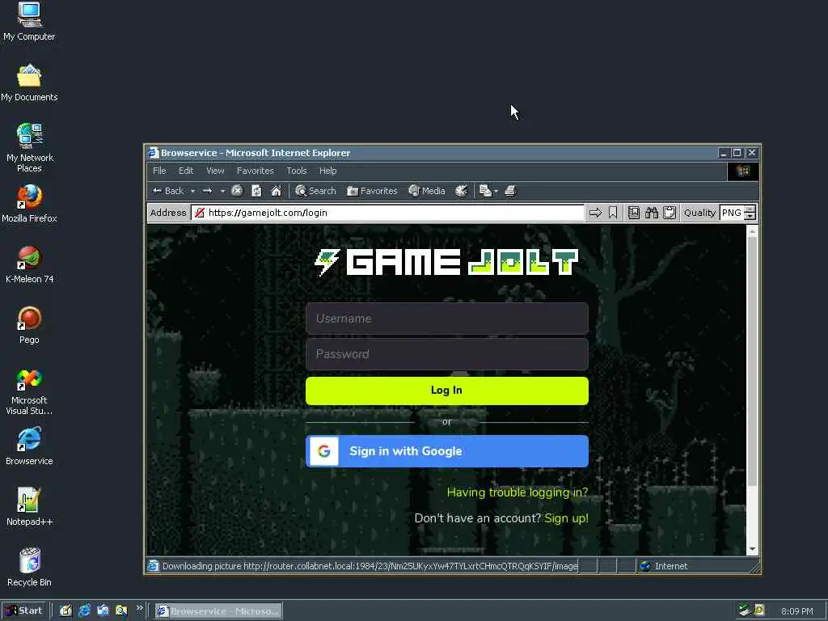Increase the Quality value stepper
This screenshot has width=828, height=621.
pyautogui.click(x=750, y=209)
